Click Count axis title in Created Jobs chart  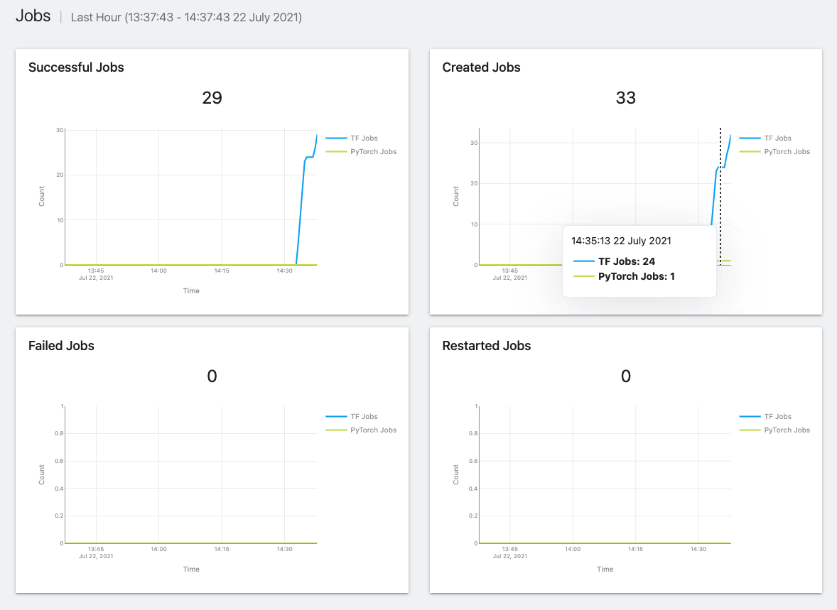[x=456, y=197]
